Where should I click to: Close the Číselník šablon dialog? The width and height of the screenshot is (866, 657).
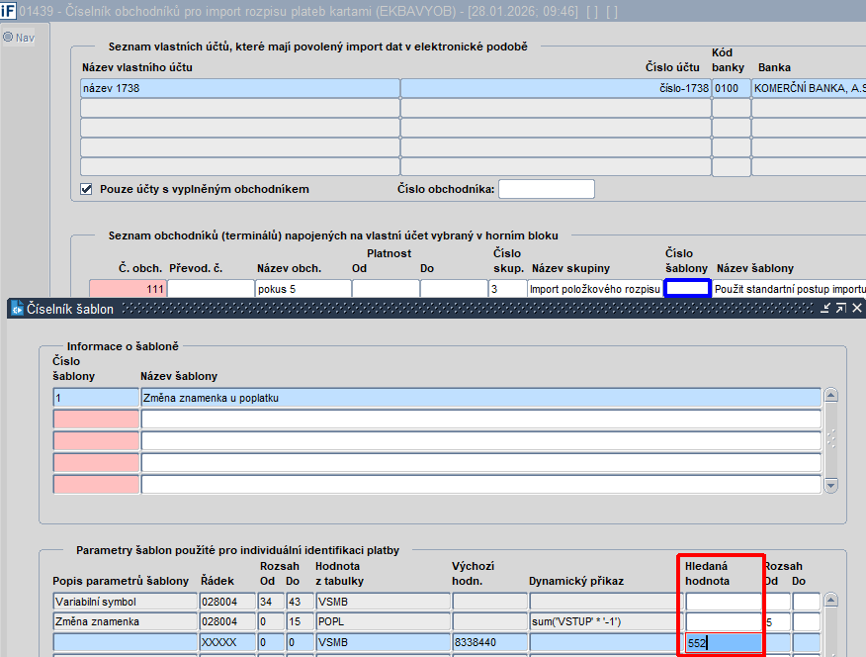click(x=856, y=309)
